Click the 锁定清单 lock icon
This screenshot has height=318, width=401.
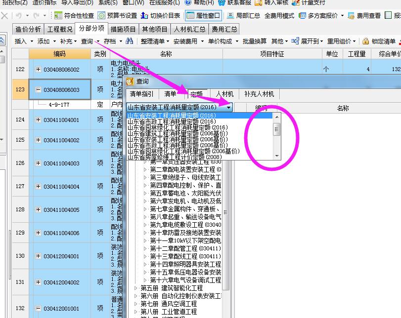click(x=365, y=41)
